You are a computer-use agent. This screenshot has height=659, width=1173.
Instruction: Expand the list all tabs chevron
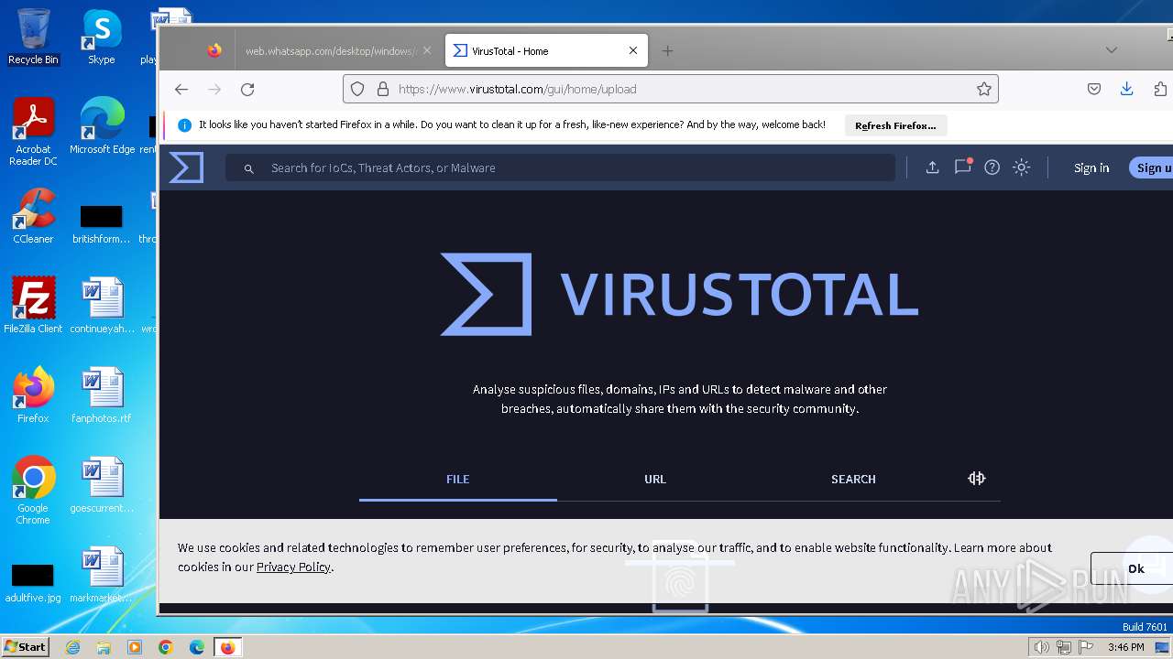click(x=1111, y=50)
